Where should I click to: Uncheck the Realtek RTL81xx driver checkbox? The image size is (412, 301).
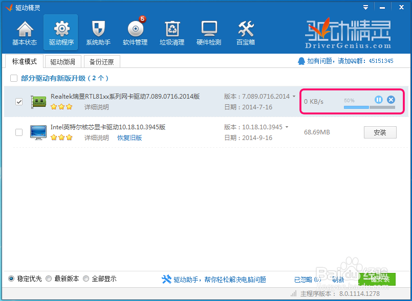point(19,102)
